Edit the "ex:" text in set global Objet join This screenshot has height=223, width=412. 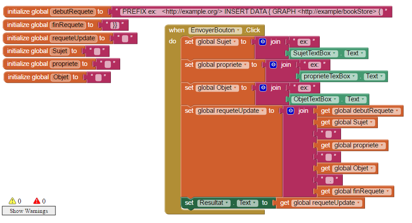(304, 88)
